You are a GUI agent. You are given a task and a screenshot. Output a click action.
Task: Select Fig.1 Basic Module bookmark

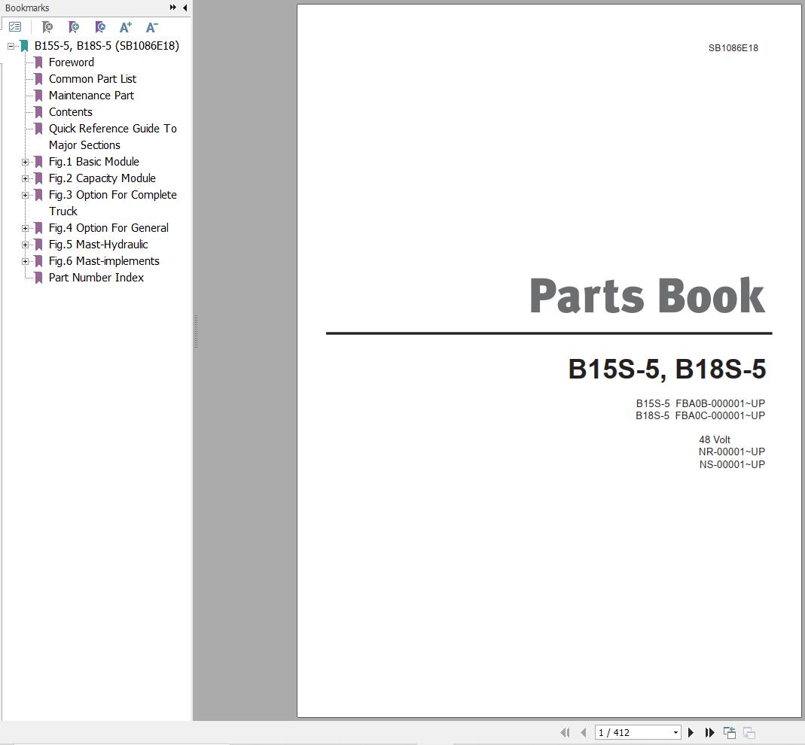(x=94, y=162)
